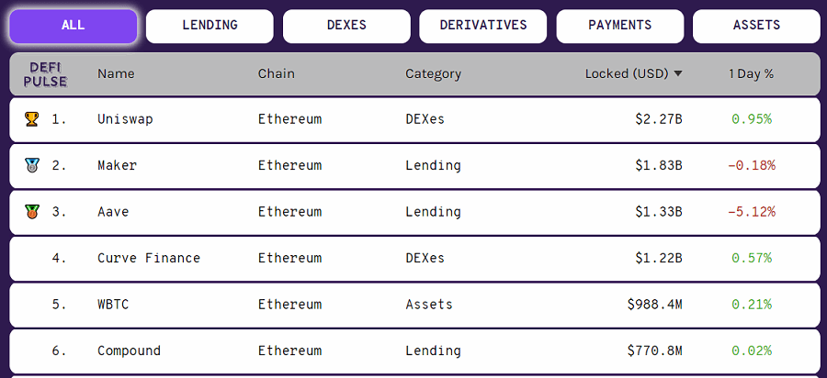827x378 pixels.
Task: Sort table by 1 Day % column
Action: (751, 74)
